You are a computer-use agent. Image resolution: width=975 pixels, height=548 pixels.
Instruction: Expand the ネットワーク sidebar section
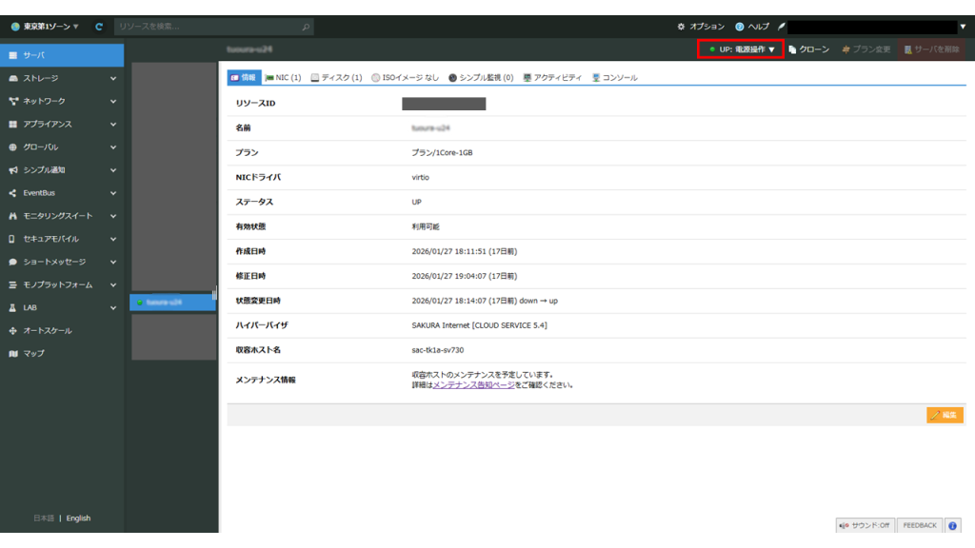coord(62,101)
